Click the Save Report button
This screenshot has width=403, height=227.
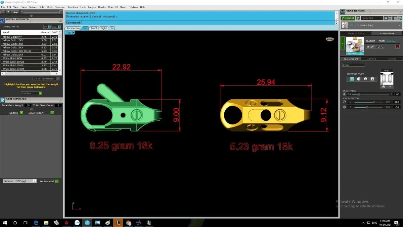41,113
